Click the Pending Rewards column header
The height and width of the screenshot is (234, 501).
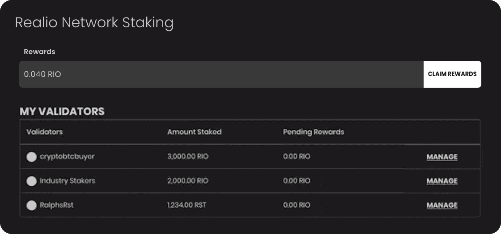314,132
